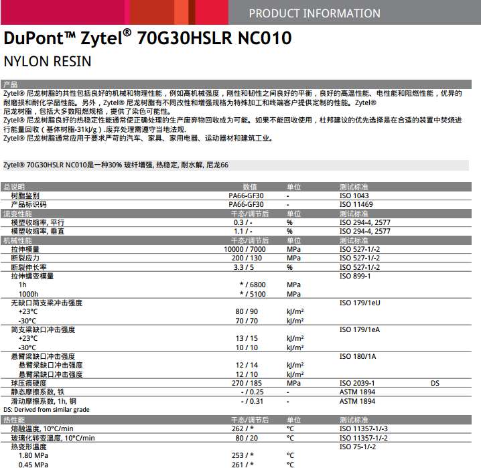Click the 无缺口简支梁冲击强度 row label
Image resolution: width=481 pixels, height=468 pixels.
(x=47, y=303)
